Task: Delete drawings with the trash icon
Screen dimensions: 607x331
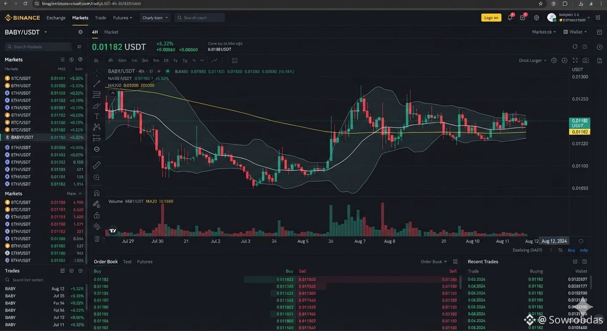Action: tap(97, 238)
